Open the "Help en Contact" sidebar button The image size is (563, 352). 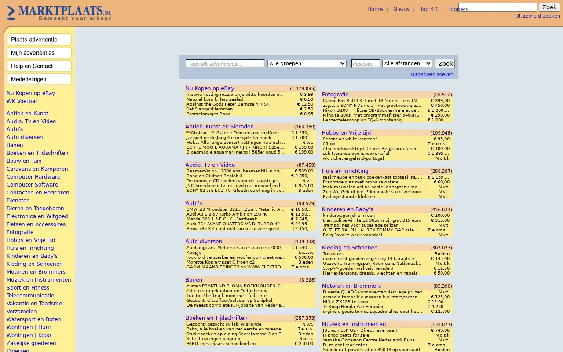pyautogui.click(x=39, y=66)
